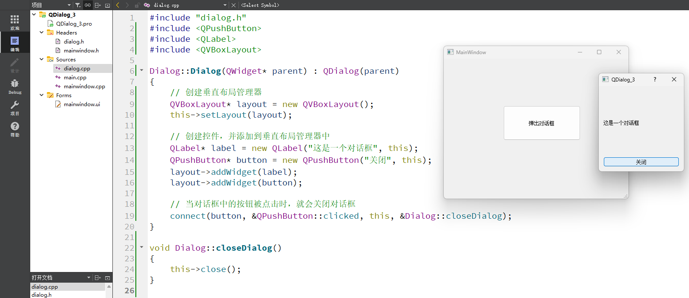Switch to the Edit (编辑) mode

(15, 43)
